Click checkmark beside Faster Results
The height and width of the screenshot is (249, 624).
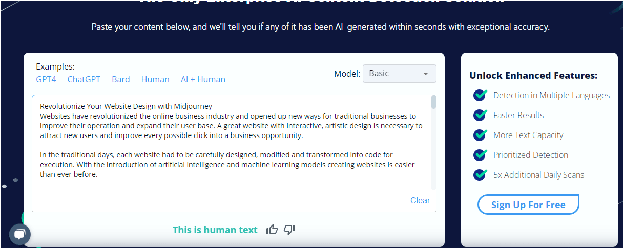(x=480, y=115)
